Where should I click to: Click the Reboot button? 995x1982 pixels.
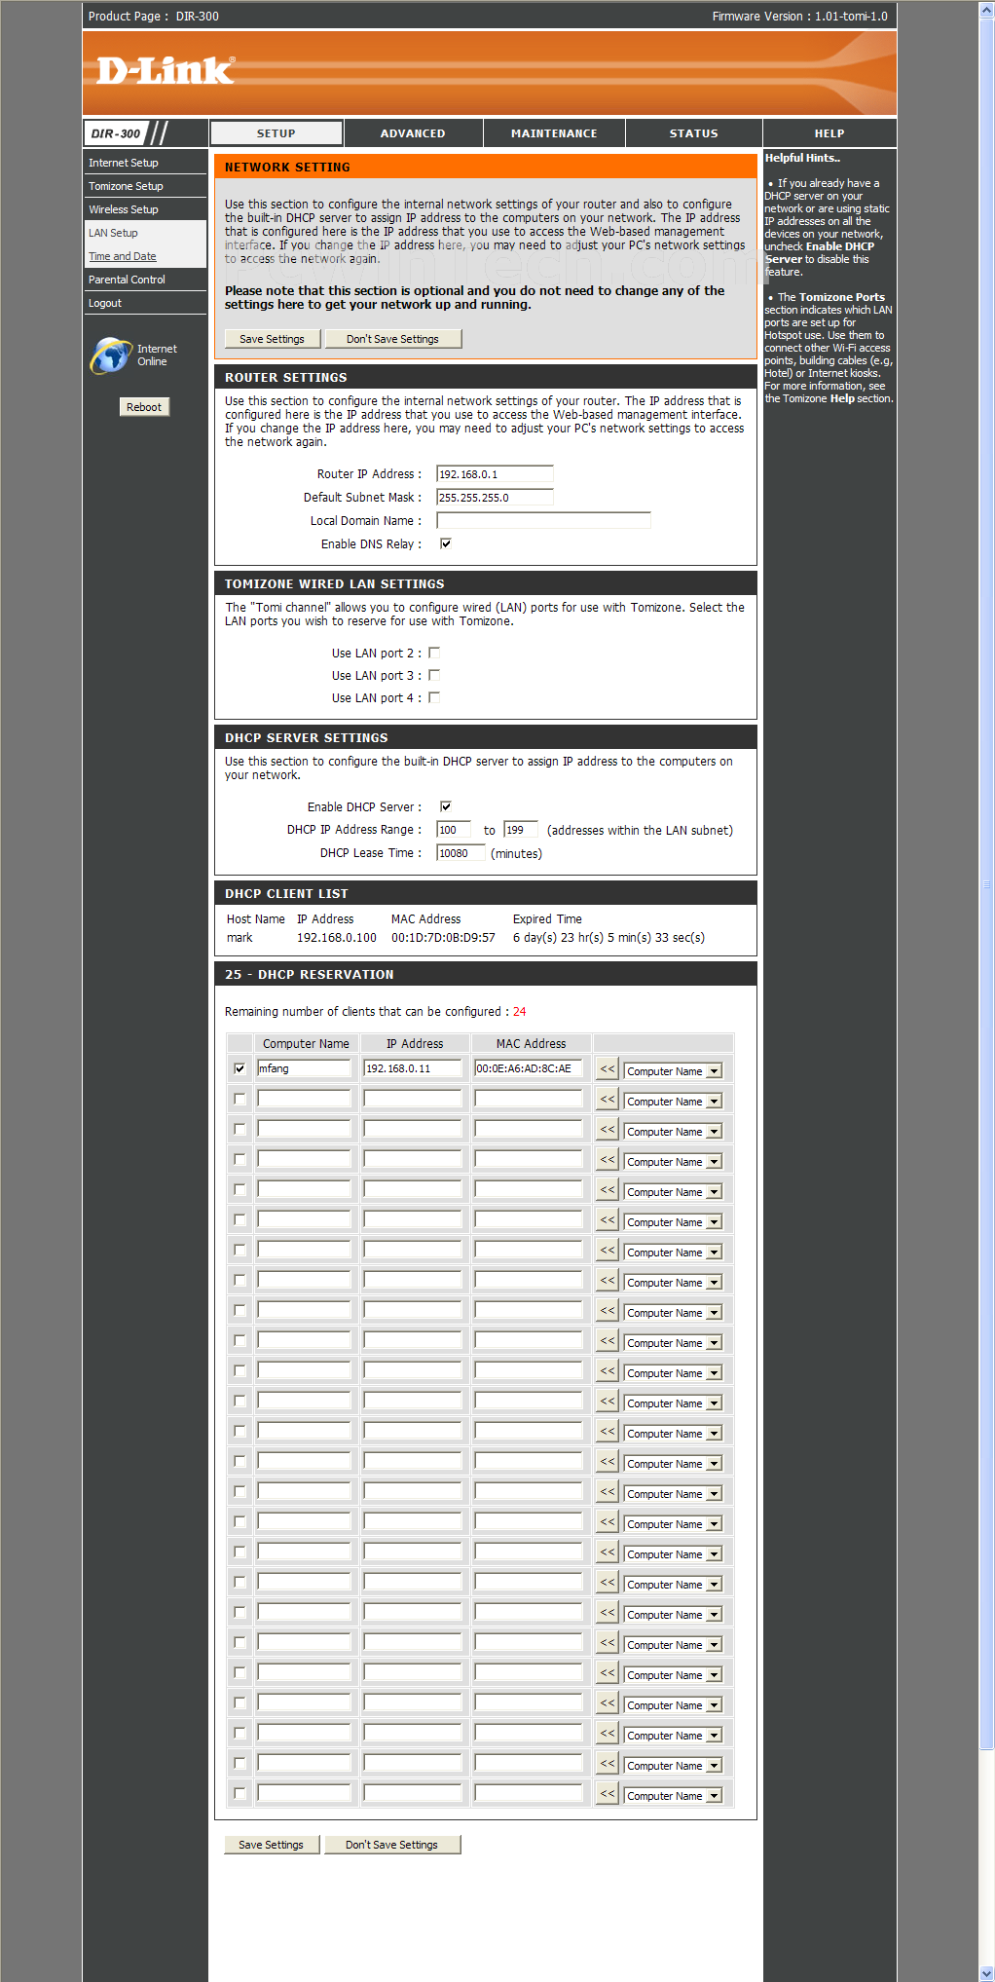pyautogui.click(x=144, y=407)
